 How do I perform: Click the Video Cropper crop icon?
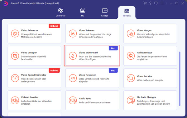[x=15, y=56]
